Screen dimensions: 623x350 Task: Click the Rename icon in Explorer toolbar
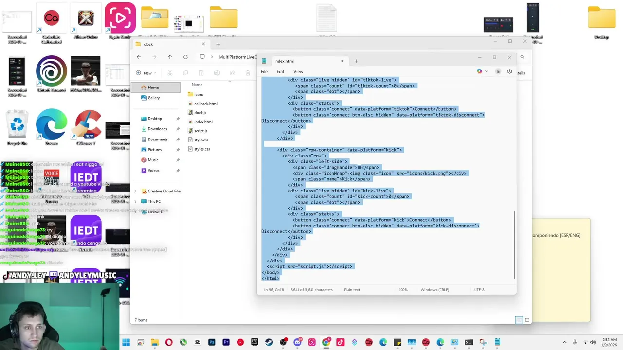point(217,73)
